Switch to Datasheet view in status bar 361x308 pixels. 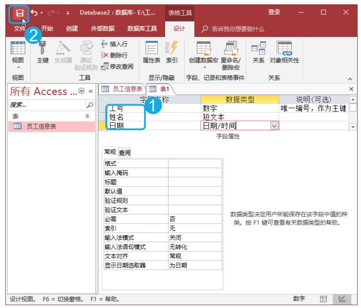click(324, 299)
